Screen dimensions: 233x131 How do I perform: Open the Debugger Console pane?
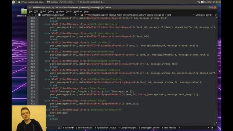tap(149, 128)
